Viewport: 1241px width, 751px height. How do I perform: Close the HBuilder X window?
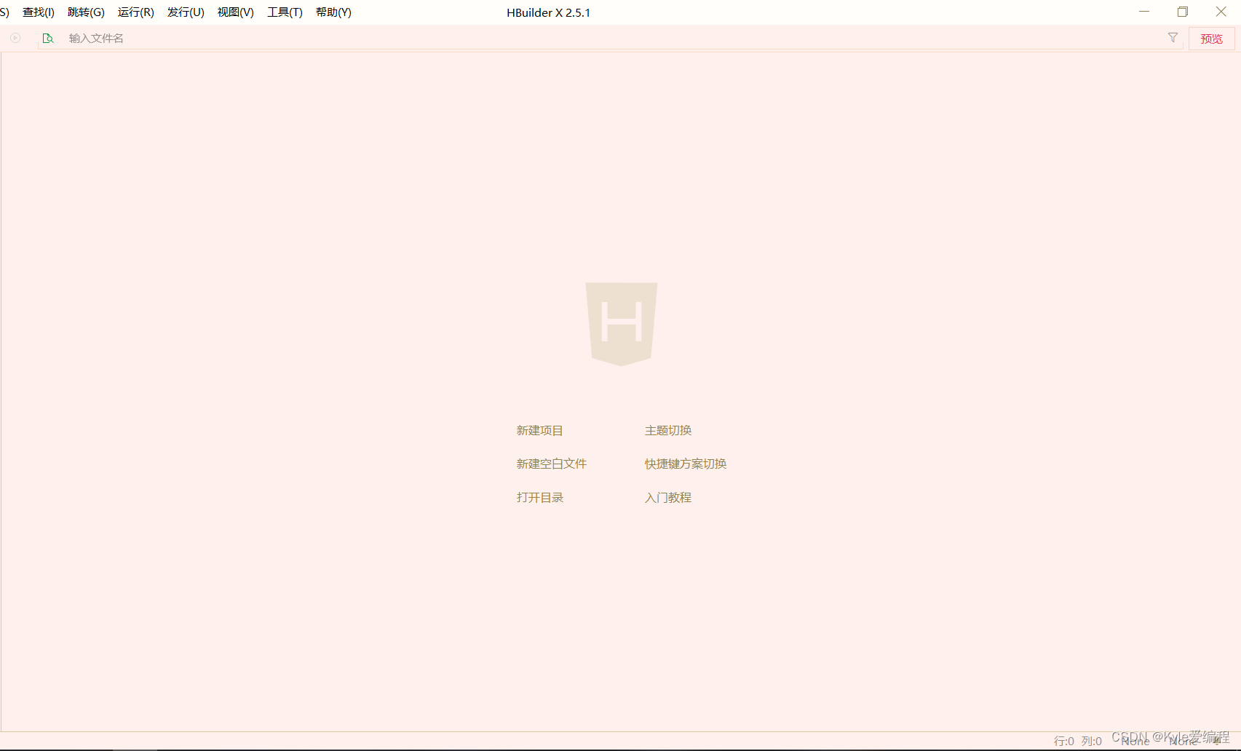coord(1221,12)
